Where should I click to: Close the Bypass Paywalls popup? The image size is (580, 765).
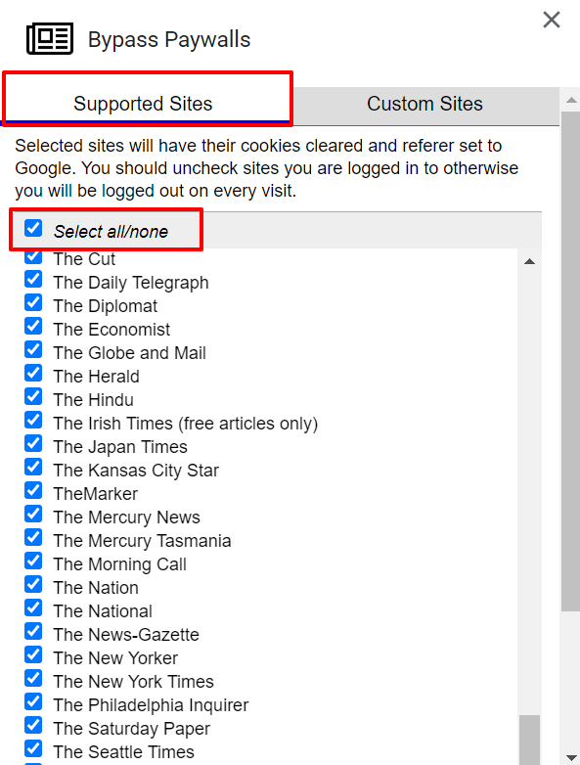pos(552,20)
